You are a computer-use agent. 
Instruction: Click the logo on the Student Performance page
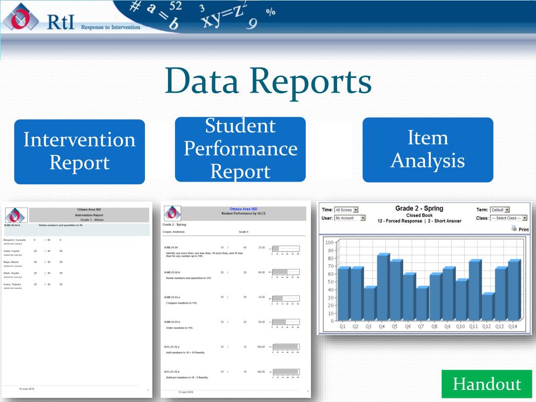pyautogui.click(x=173, y=213)
